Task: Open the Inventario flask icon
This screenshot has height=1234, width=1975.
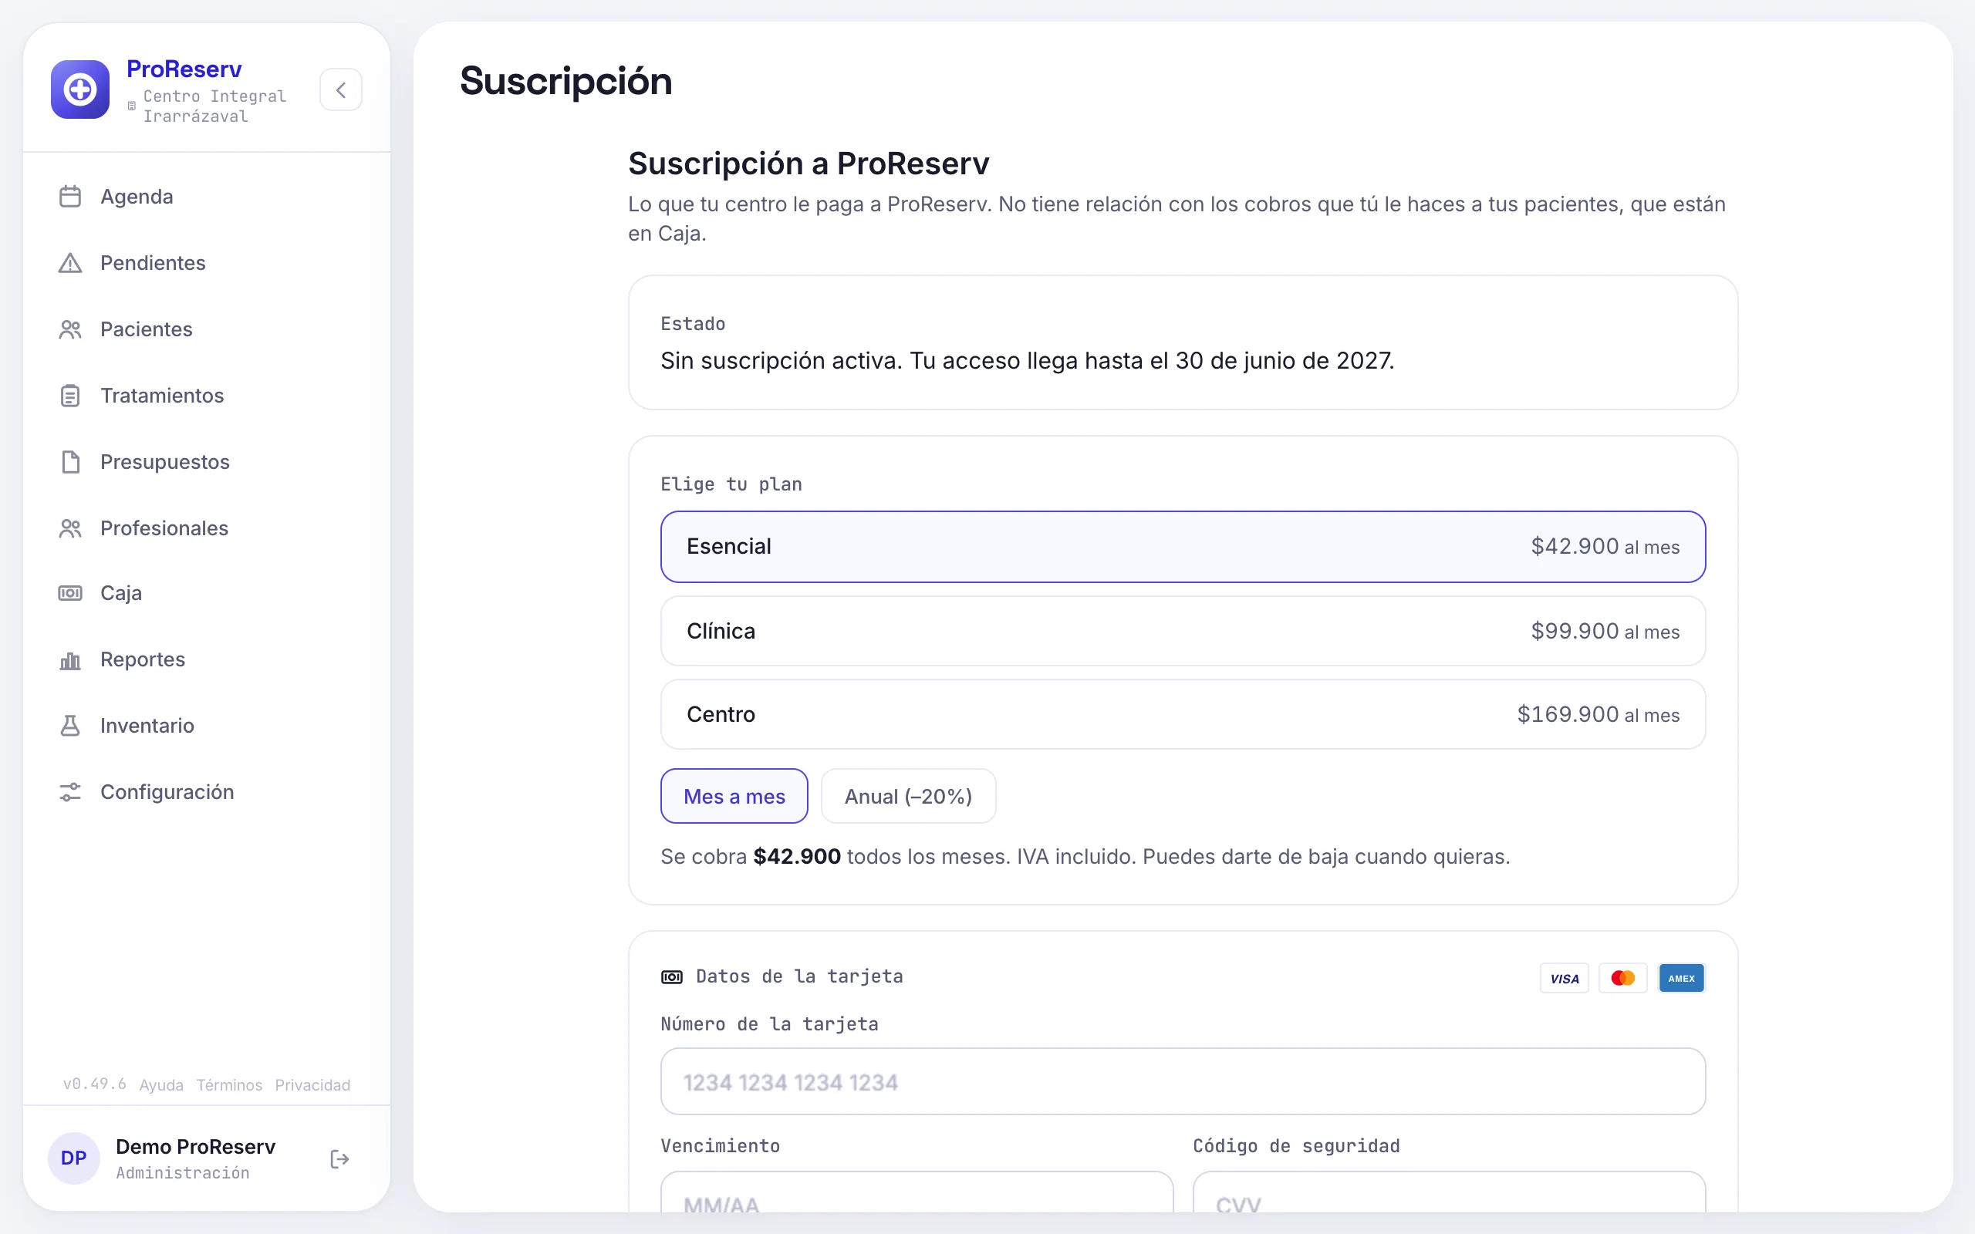Action: pos(70,726)
